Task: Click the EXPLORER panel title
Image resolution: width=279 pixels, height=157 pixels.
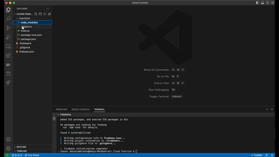Action: pos(22,9)
